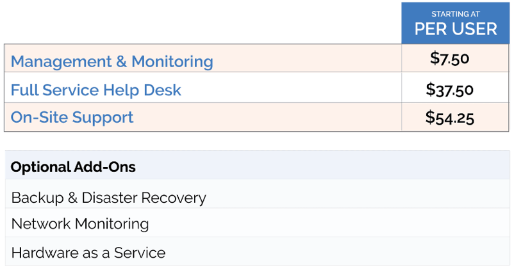Image resolution: width=514 pixels, height=268 pixels.
Task: Click the PER USER column header
Action: 455,29
